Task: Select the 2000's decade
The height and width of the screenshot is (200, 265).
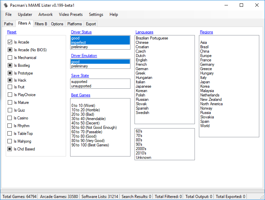Action: (x=165, y=149)
